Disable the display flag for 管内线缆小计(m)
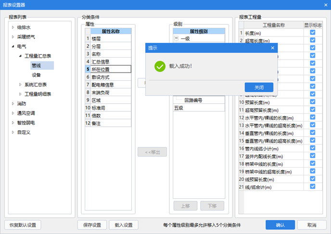 [313, 148]
